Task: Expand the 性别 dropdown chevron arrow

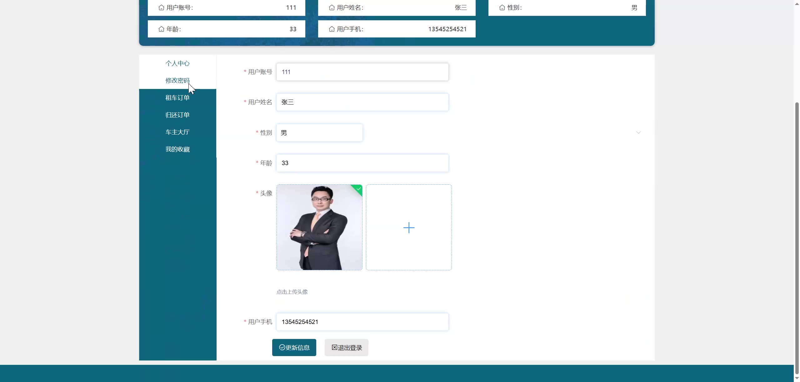Action: coord(638,132)
